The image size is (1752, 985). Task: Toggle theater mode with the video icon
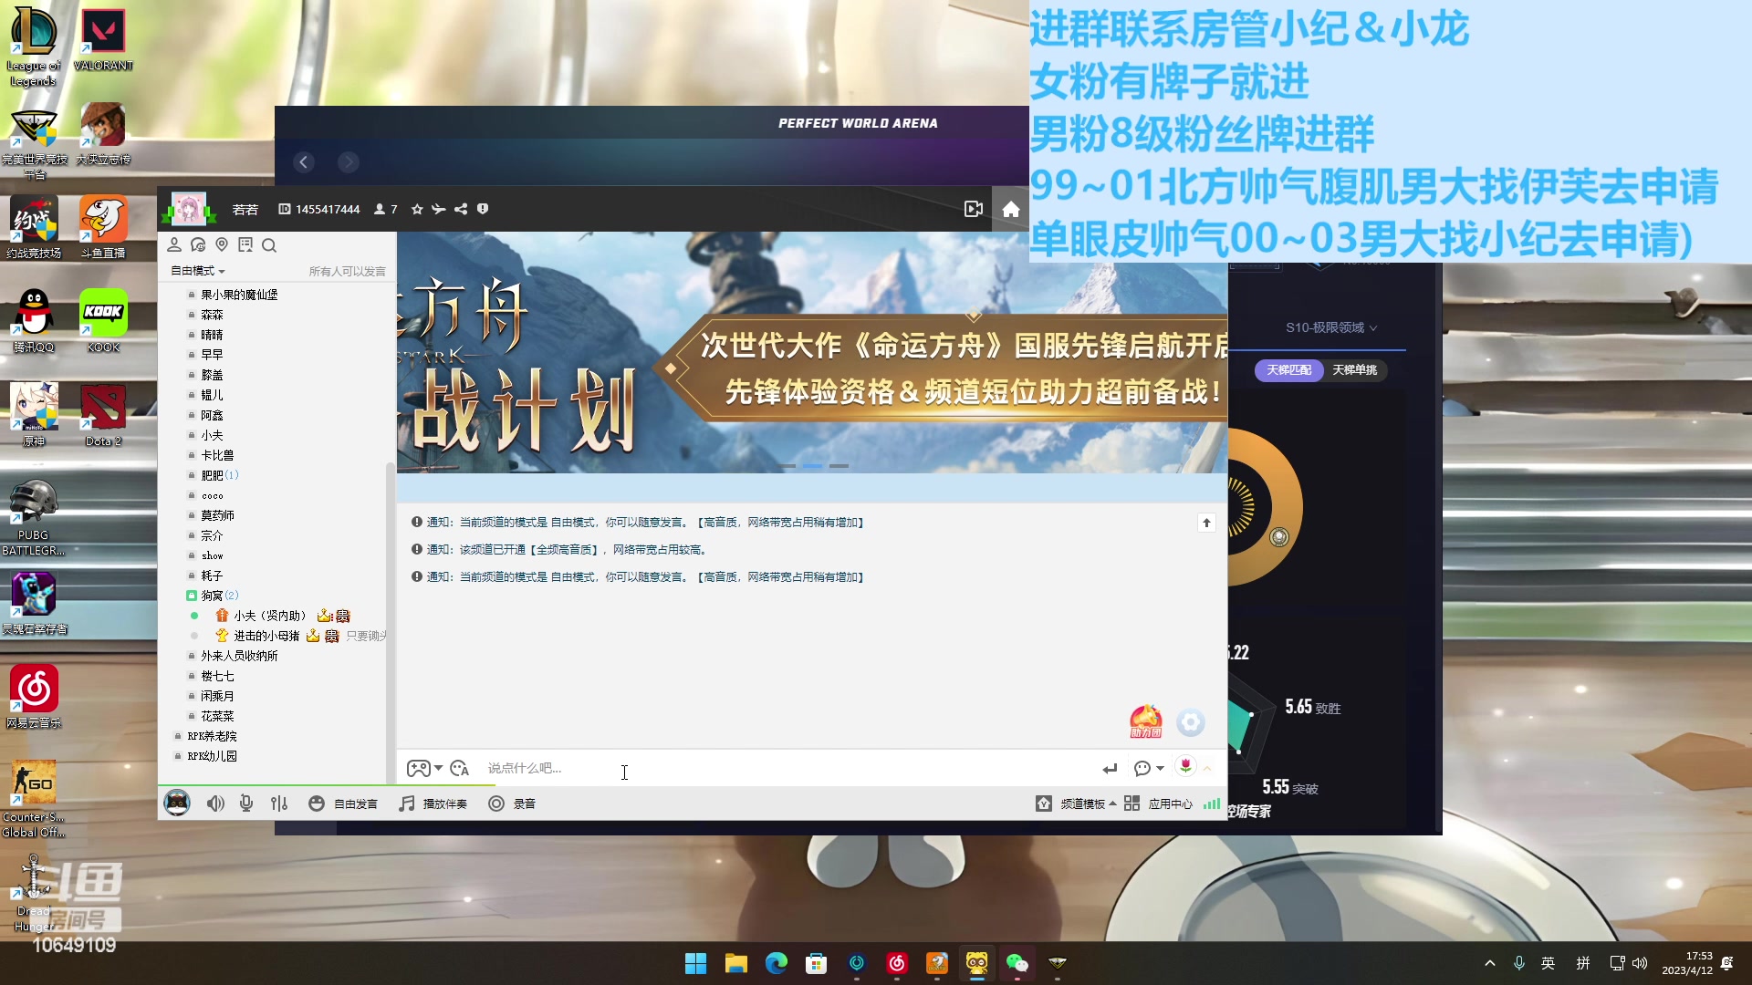[x=972, y=209]
